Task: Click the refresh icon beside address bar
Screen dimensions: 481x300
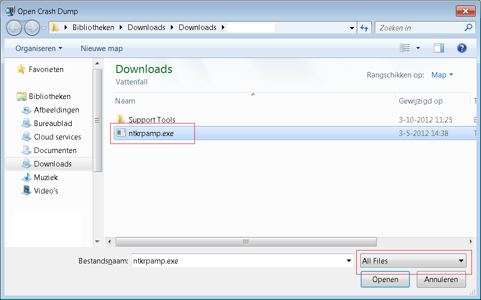Action: (364, 28)
